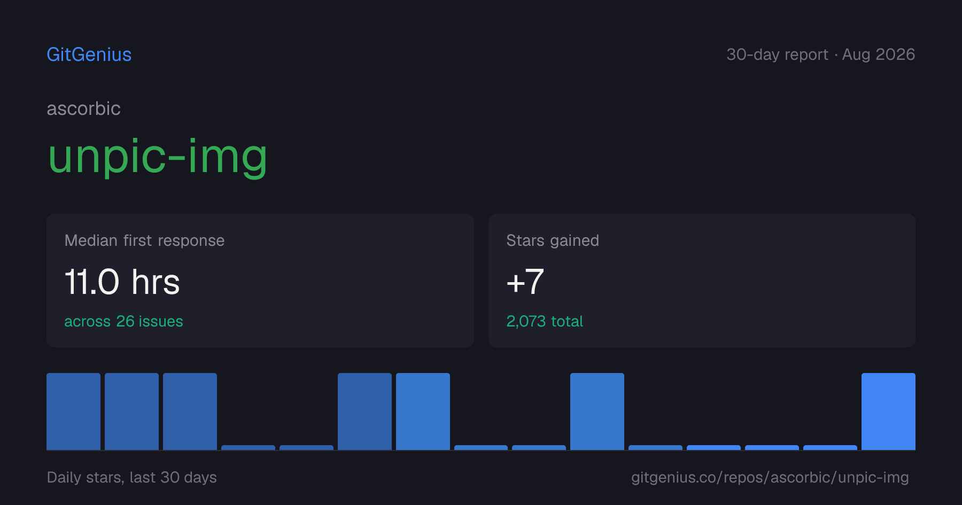Click the first tall bar in chart
Image resolution: width=962 pixels, height=505 pixels.
73,411
